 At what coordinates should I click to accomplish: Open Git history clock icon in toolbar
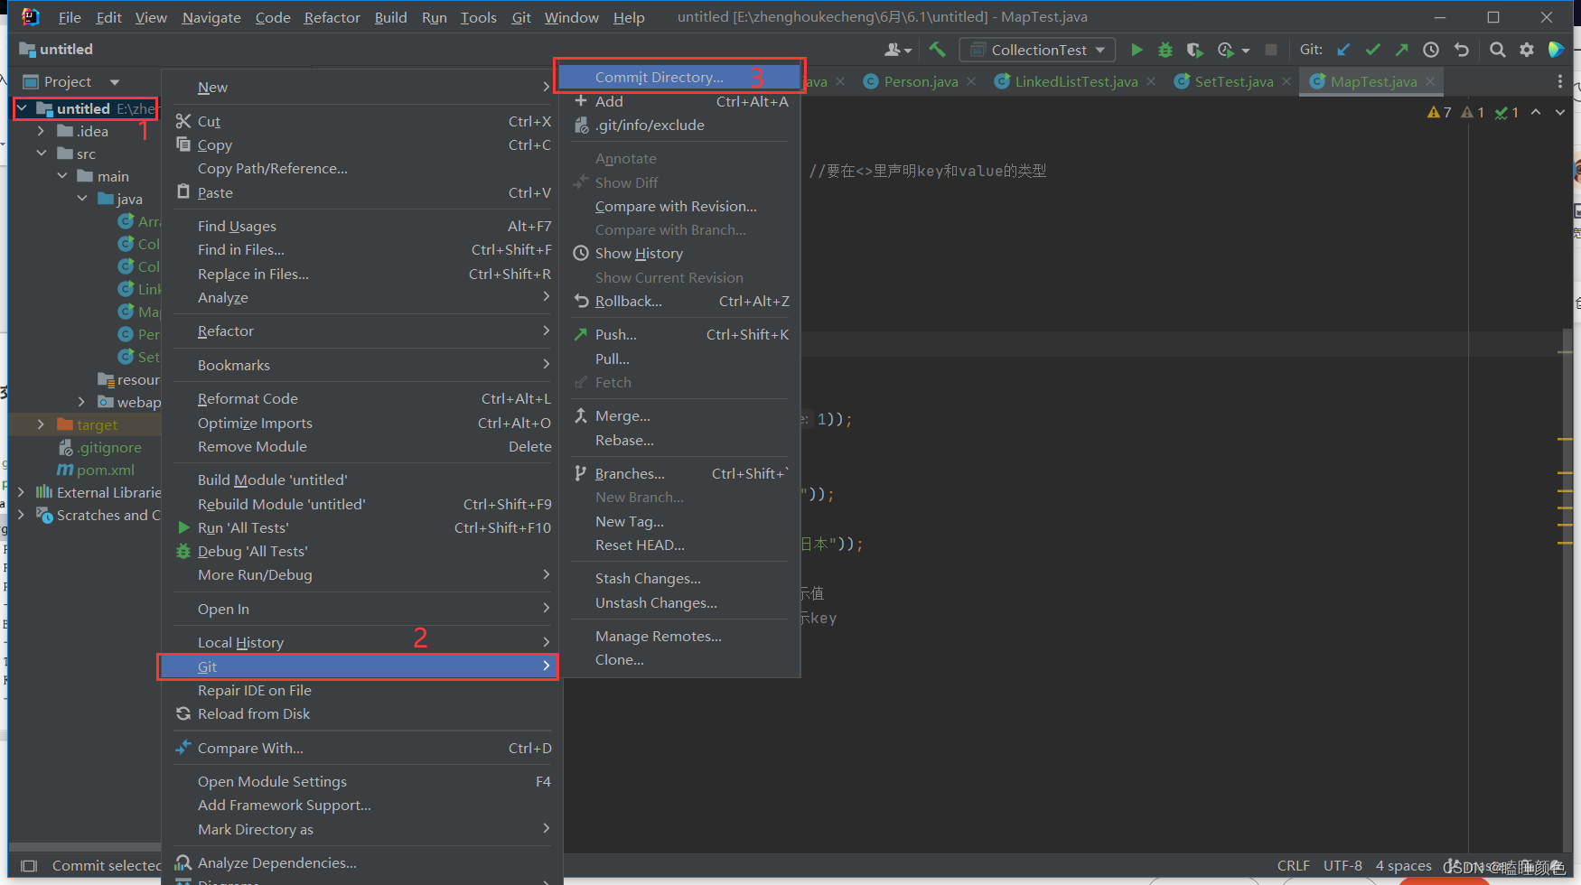pos(1431,50)
